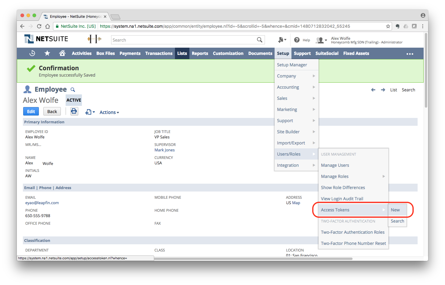The height and width of the screenshot is (285, 445).
Task: Click the NetSuite logo
Action: (46, 39)
